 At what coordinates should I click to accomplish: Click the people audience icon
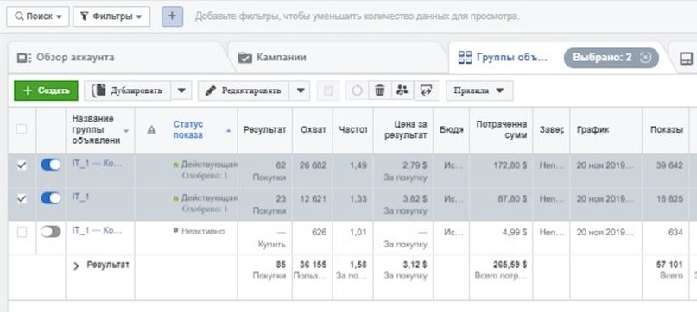402,90
